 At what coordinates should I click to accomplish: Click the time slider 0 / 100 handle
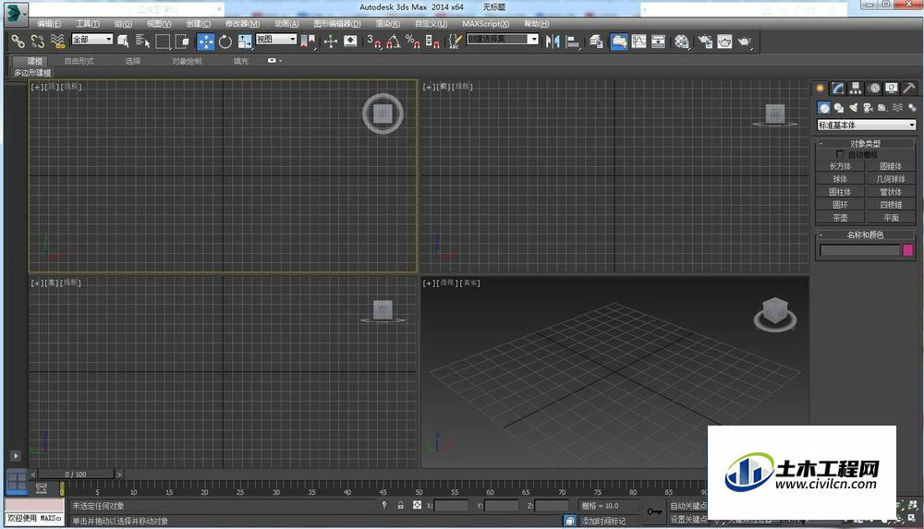point(76,475)
